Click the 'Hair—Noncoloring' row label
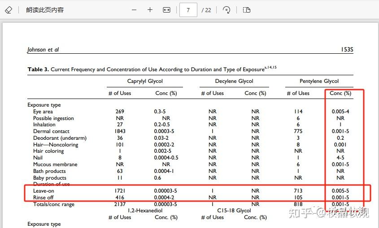379x228 pixels. pyautogui.click(x=56, y=145)
